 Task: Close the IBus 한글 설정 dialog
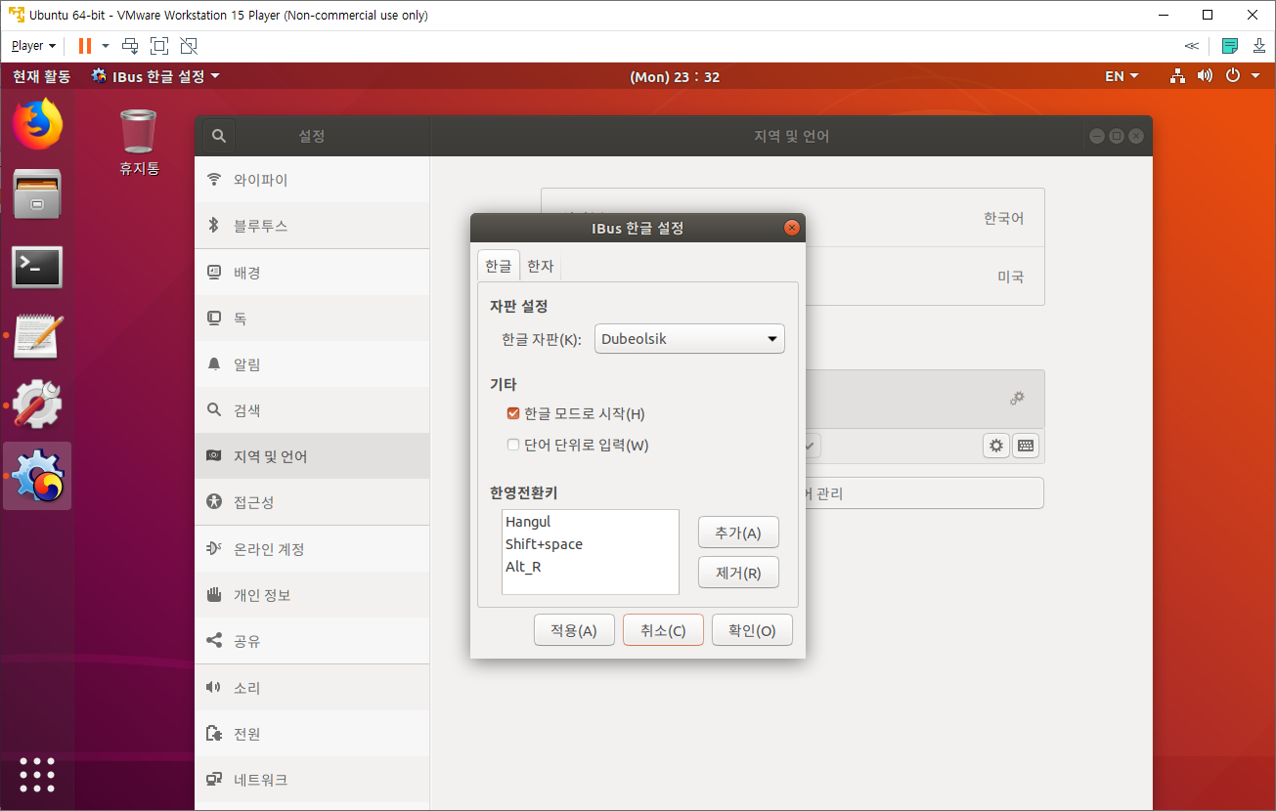pyautogui.click(x=792, y=228)
